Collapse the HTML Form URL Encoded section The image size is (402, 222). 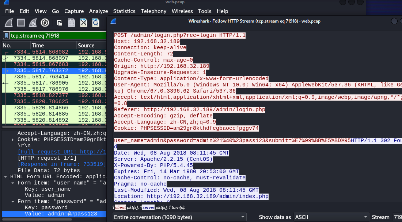[5, 177]
